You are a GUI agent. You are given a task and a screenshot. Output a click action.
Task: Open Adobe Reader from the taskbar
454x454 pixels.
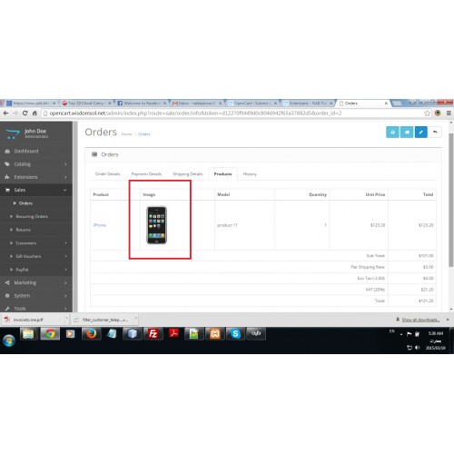point(173,333)
